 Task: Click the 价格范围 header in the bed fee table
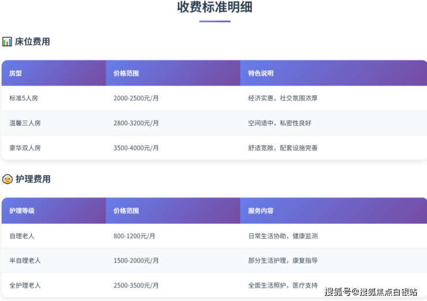(x=126, y=73)
